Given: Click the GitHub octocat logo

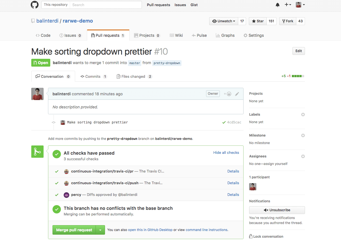Looking at the screenshot, I should (34, 5).
